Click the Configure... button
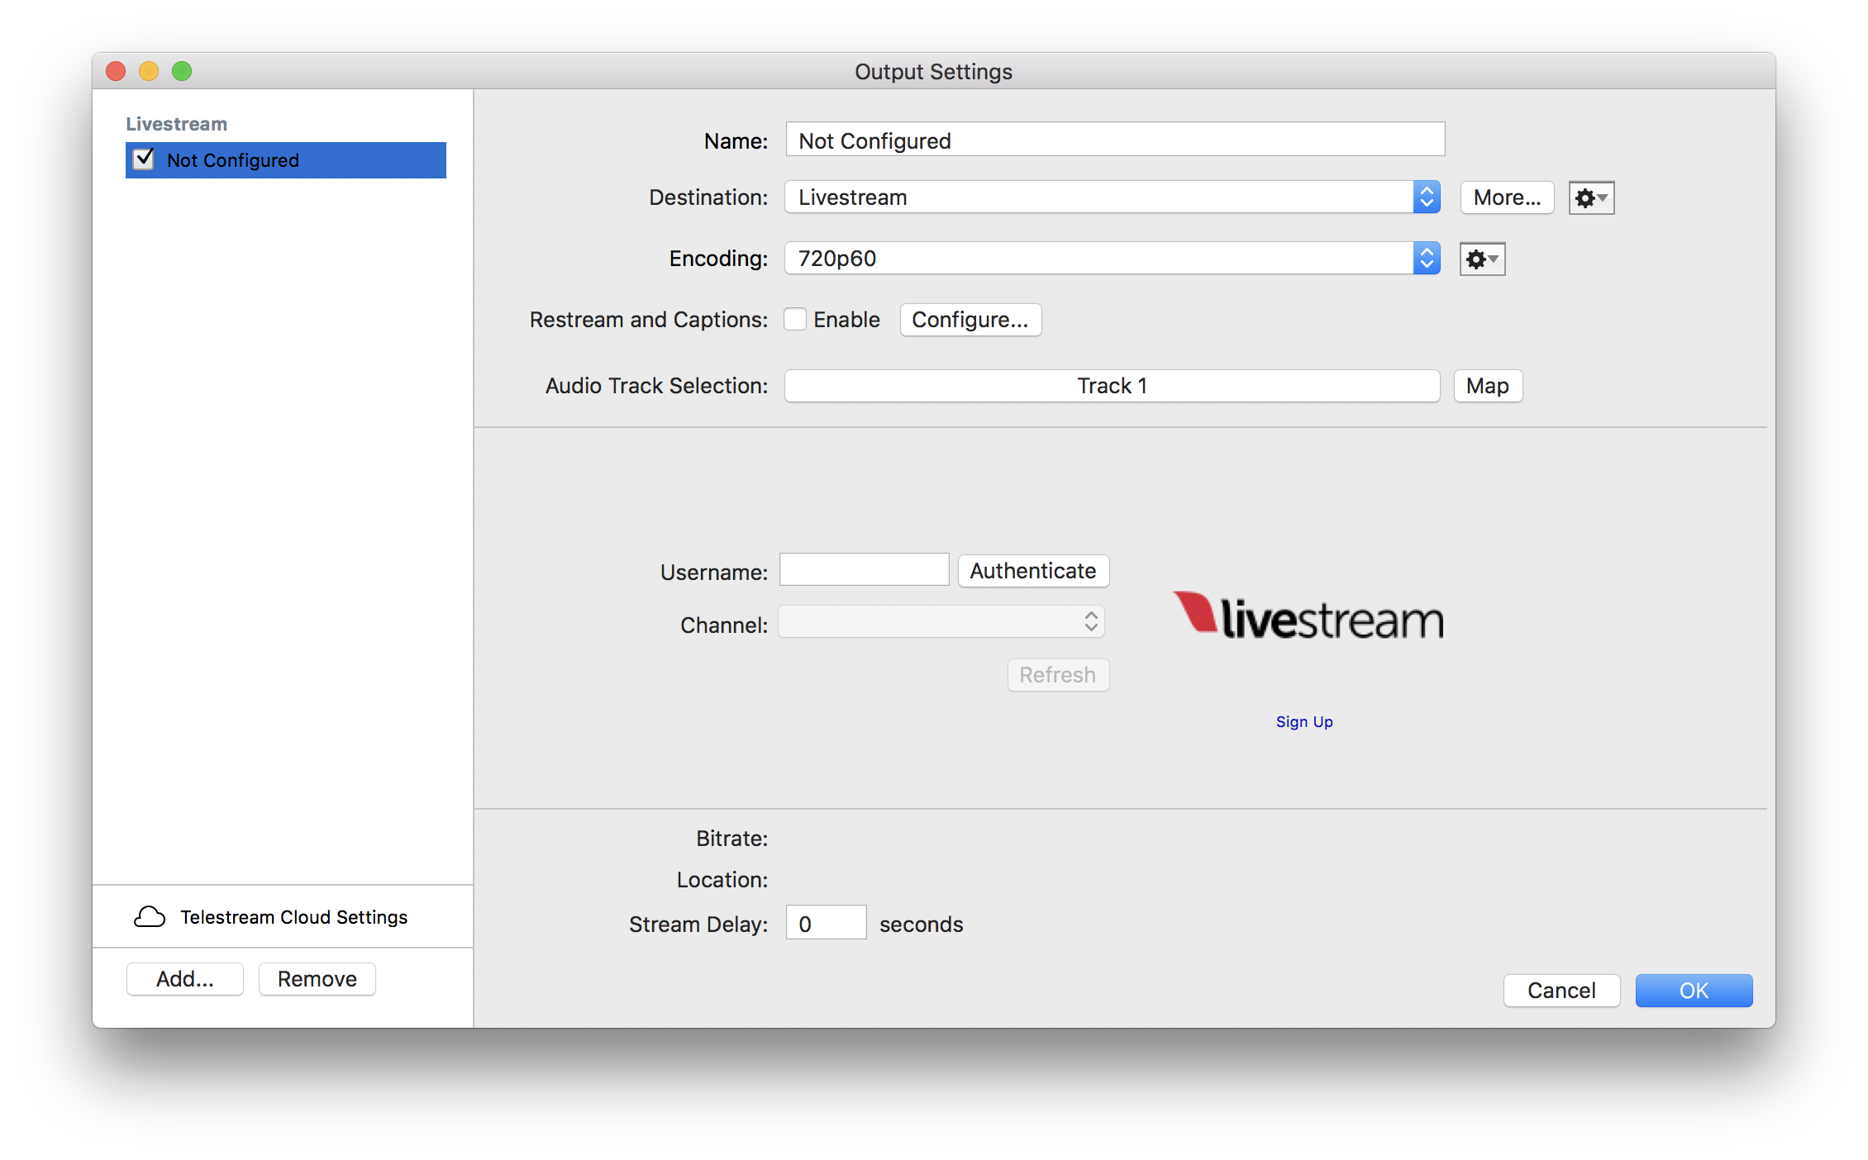Image resolution: width=1868 pixels, height=1160 pixels. (x=970, y=320)
